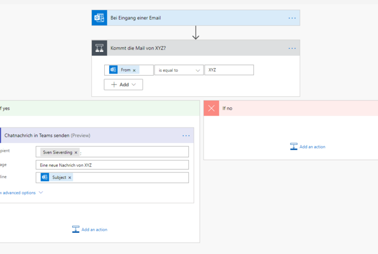Open the menu for 'Chatnachrich in Teams senden'
Screen dimensions: 378x254
[x=186, y=136]
